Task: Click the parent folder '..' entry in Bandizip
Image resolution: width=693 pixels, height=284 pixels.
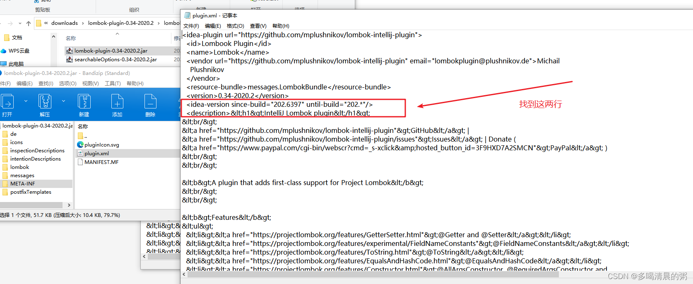Action: click(x=82, y=136)
